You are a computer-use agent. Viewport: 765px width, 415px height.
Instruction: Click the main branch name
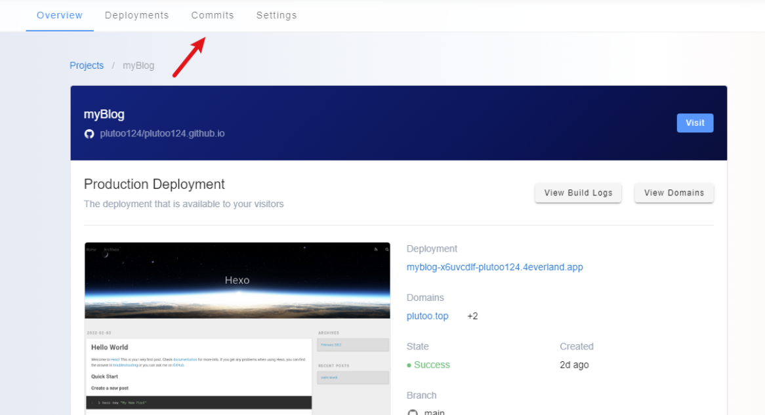434,412
